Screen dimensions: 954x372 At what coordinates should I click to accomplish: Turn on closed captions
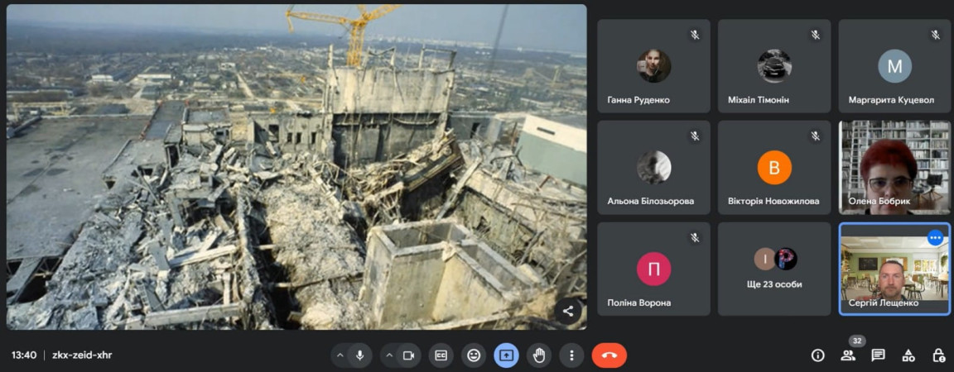(x=441, y=355)
